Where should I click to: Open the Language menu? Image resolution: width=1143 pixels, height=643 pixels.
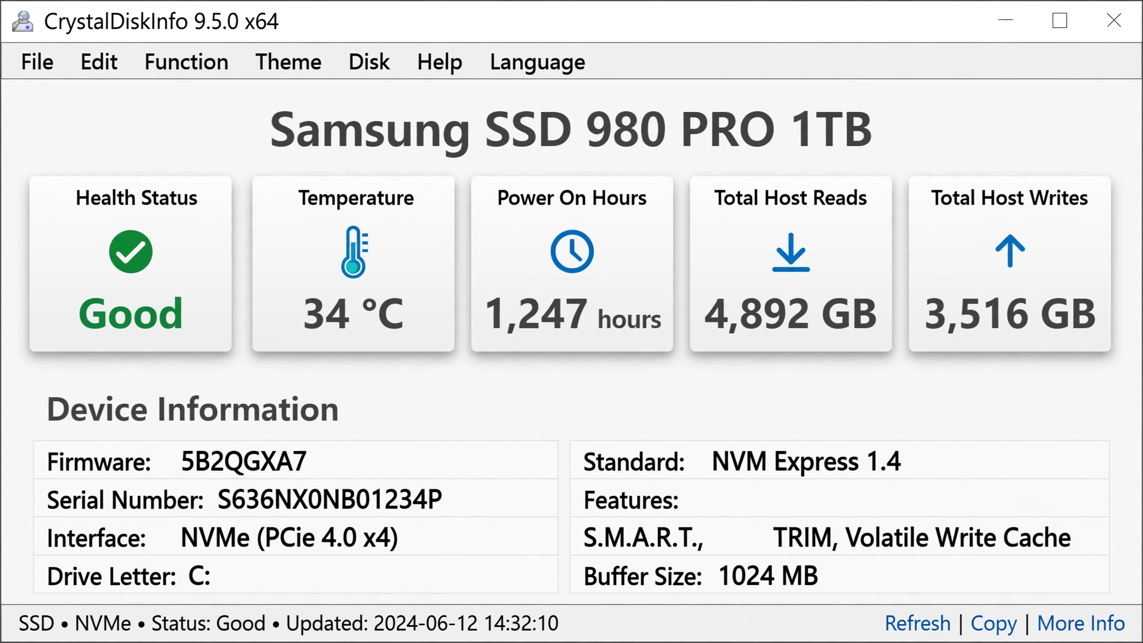pyautogui.click(x=537, y=63)
